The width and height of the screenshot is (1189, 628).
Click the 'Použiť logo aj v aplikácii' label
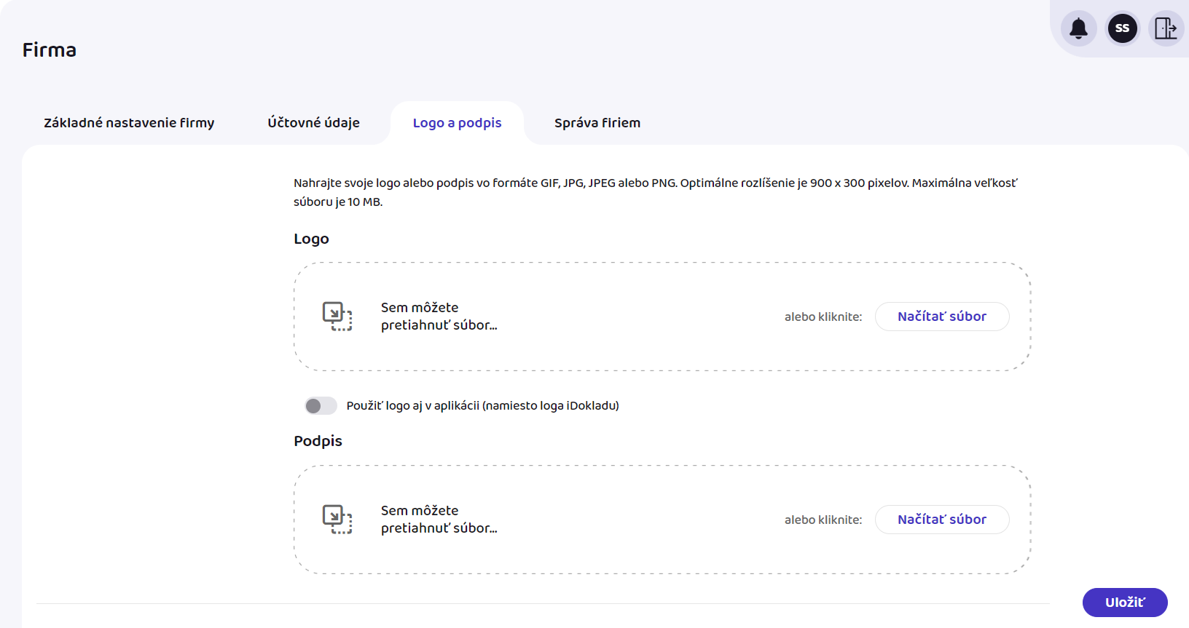point(482,405)
